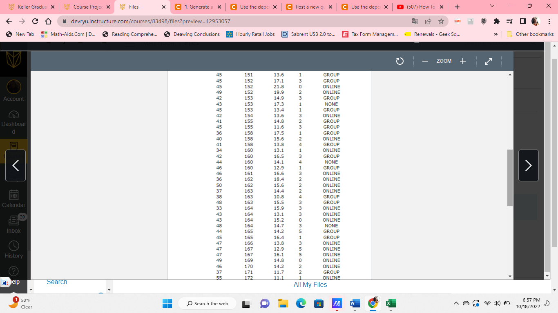Launch Excel from the taskbar
Screen dimensions: 558x313
tap(391, 303)
